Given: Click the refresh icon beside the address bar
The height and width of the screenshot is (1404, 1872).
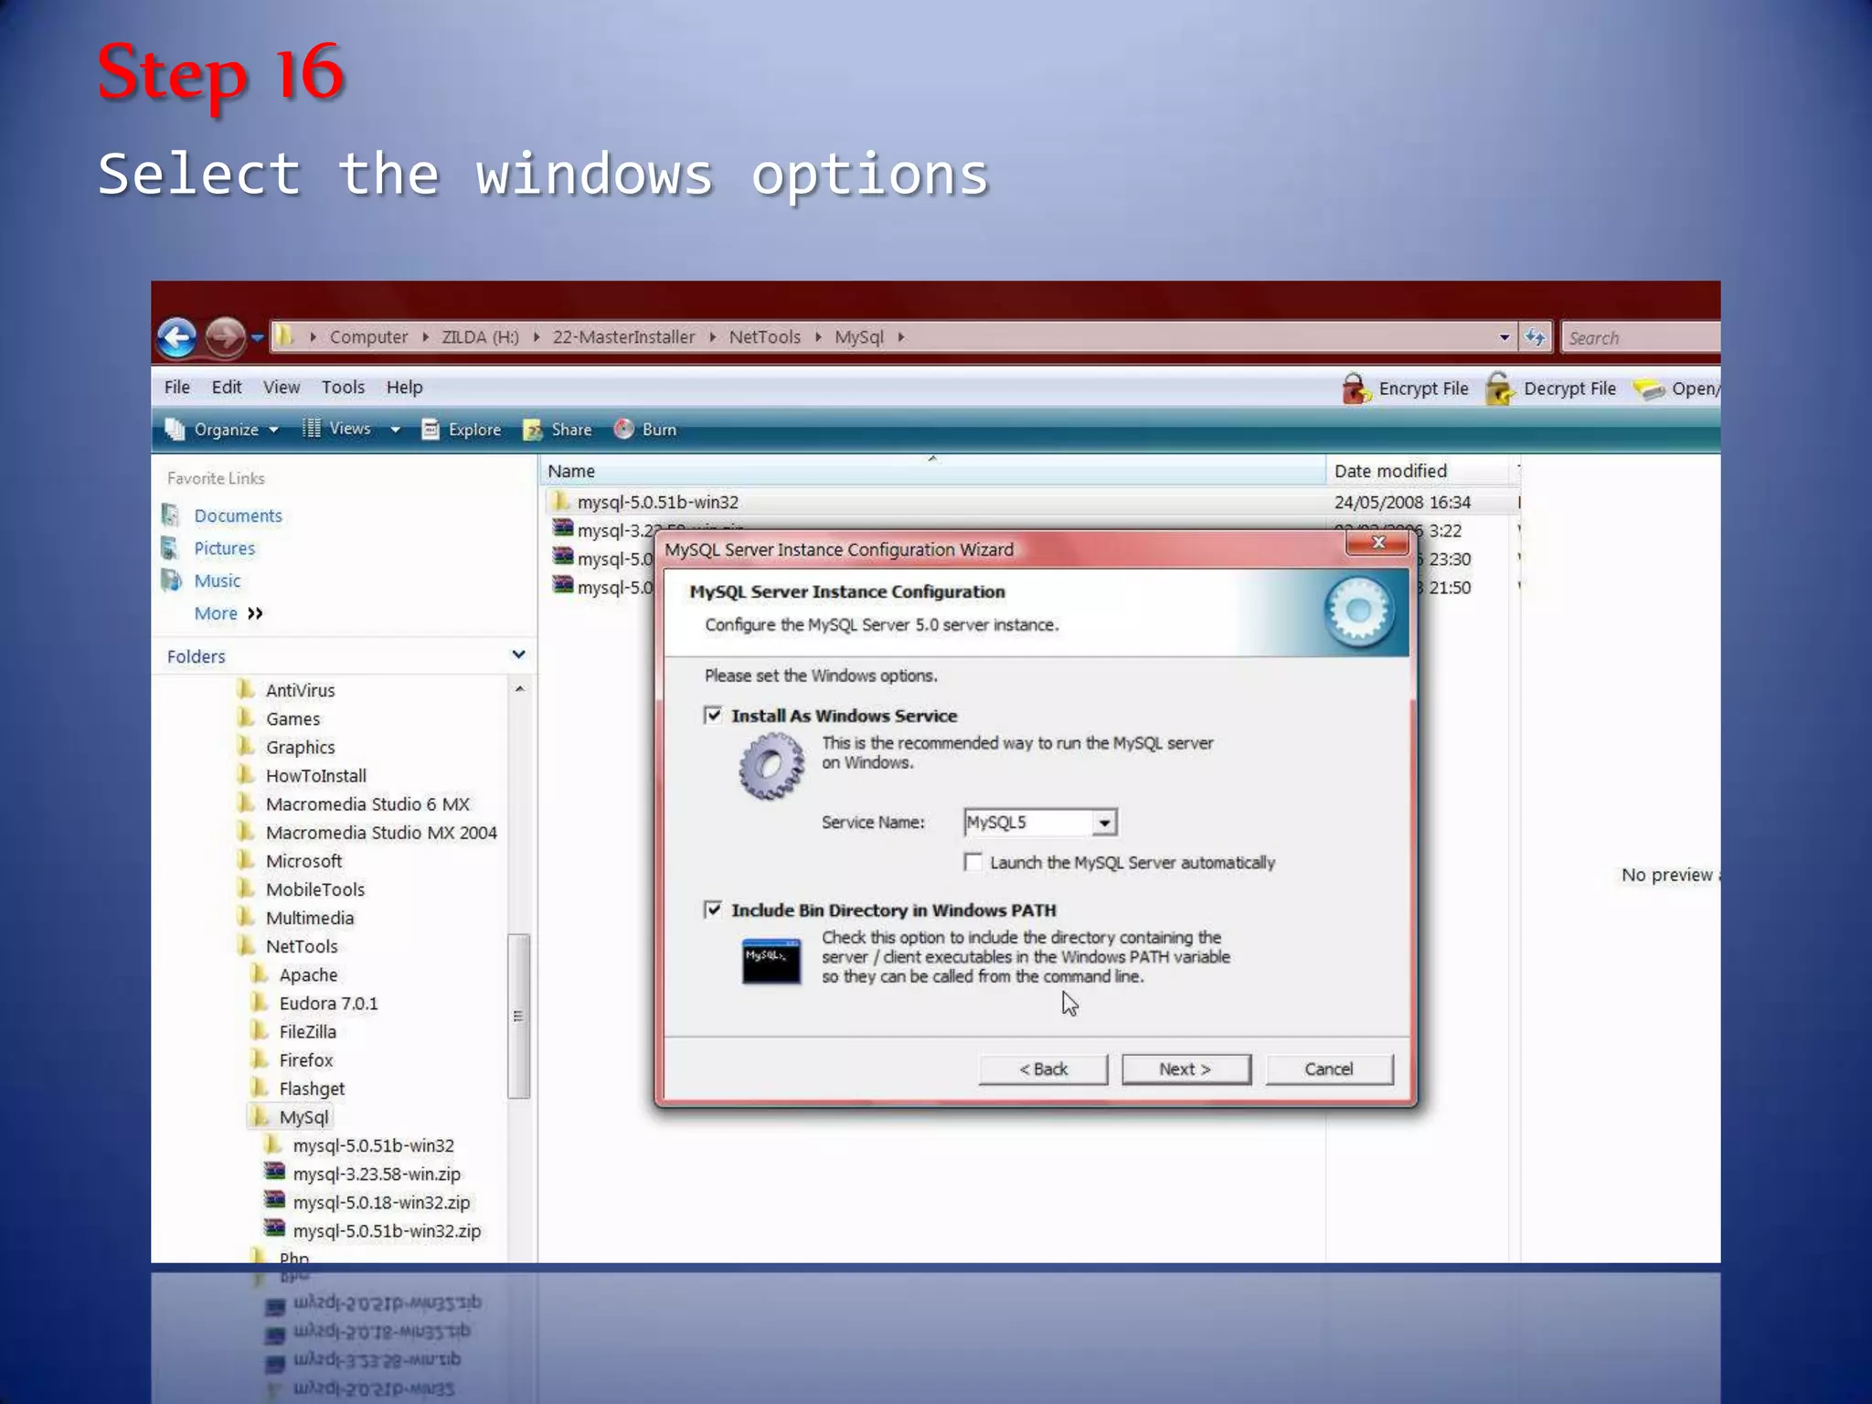Looking at the screenshot, I should tap(1536, 337).
